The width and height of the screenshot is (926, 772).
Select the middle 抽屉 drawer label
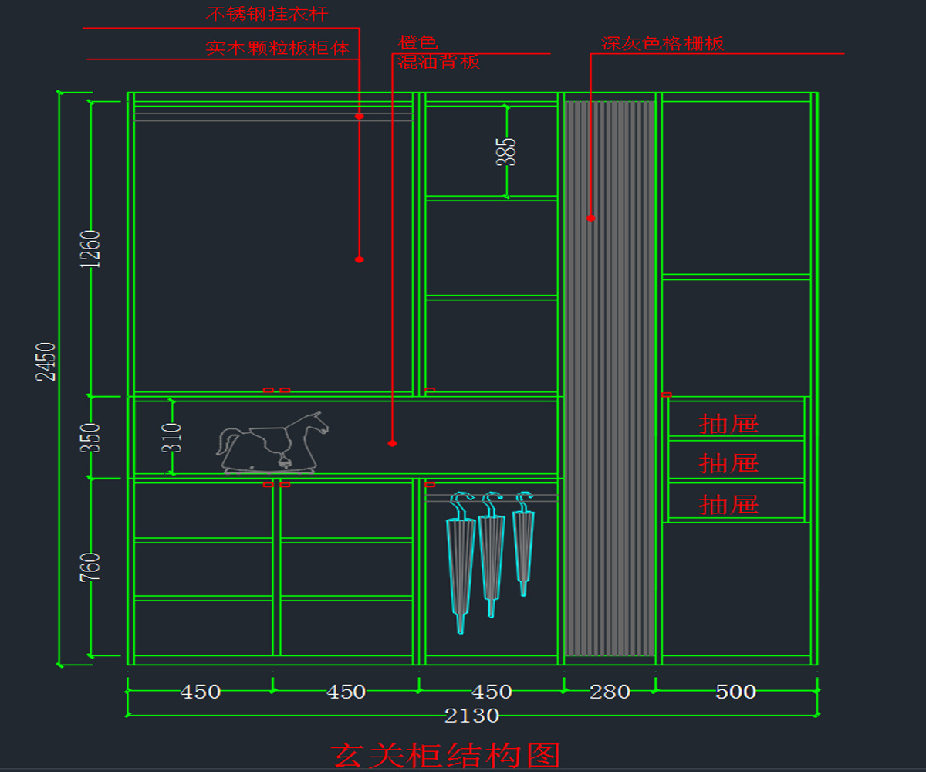[x=728, y=463]
